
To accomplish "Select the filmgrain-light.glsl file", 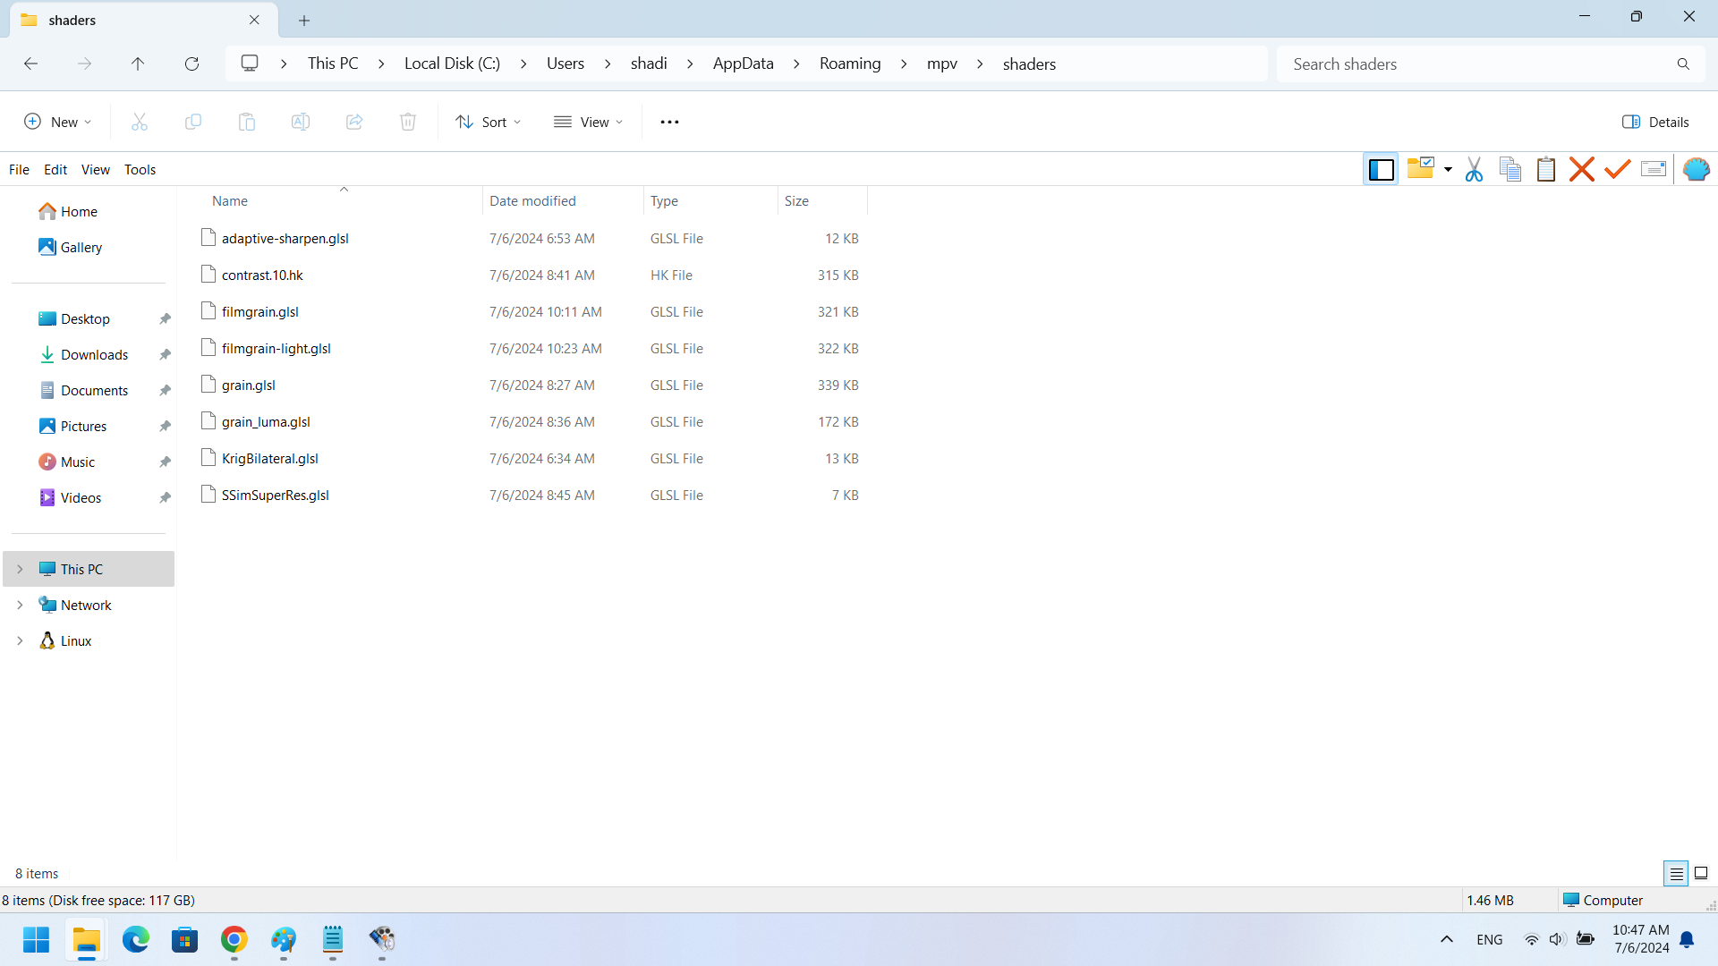I will [x=276, y=348].
